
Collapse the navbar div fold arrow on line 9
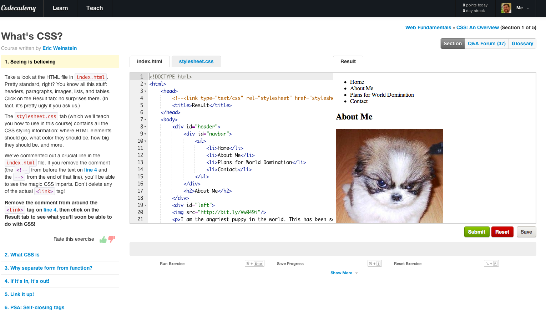tap(146, 134)
